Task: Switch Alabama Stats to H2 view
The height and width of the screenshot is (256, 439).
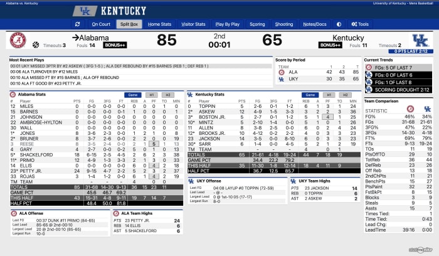Action: [x=166, y=95]
